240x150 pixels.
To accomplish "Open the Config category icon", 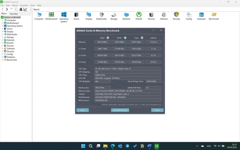I will (x=189, y=16).
